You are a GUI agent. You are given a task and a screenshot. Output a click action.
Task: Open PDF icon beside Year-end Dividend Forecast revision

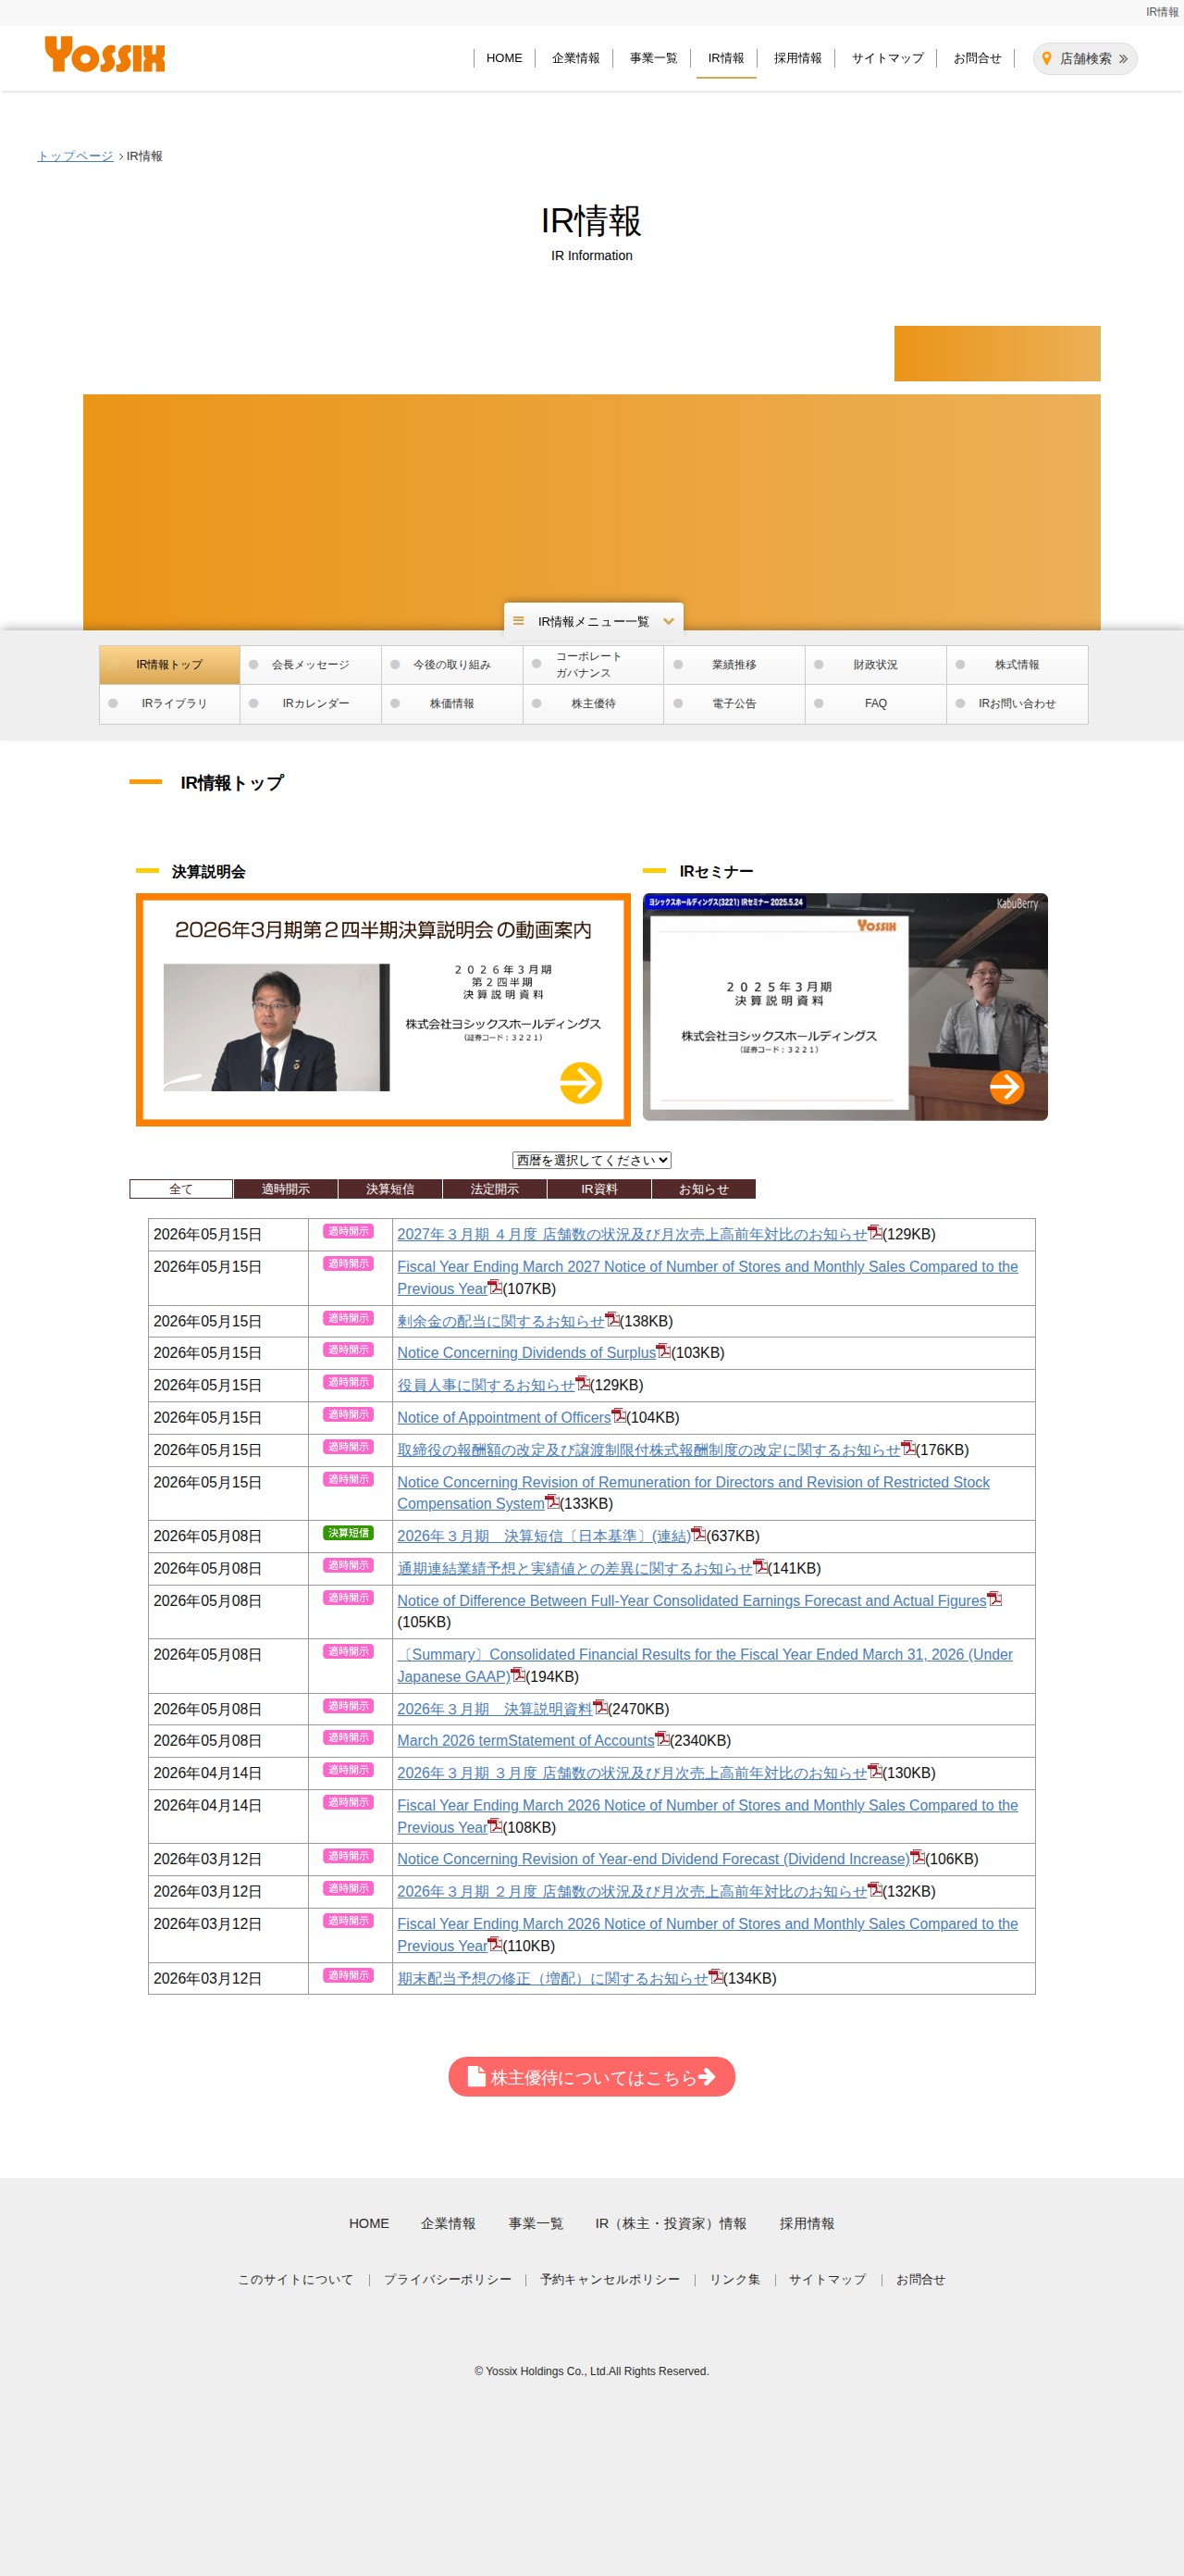pyautogui.click(x=918, y=1857)
